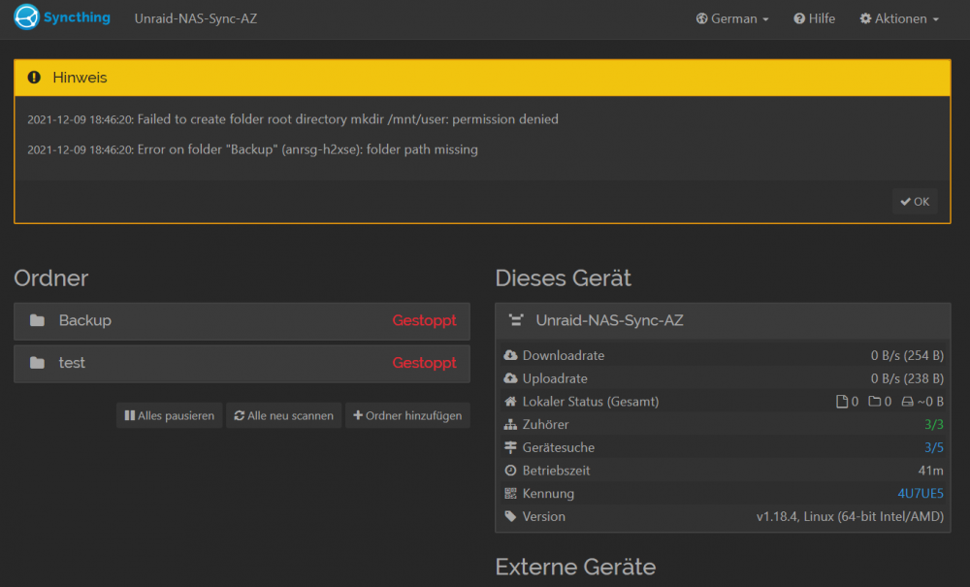Click Alles pausieren button
This screenshot has width=970, height=587.
tap(170, 415)
